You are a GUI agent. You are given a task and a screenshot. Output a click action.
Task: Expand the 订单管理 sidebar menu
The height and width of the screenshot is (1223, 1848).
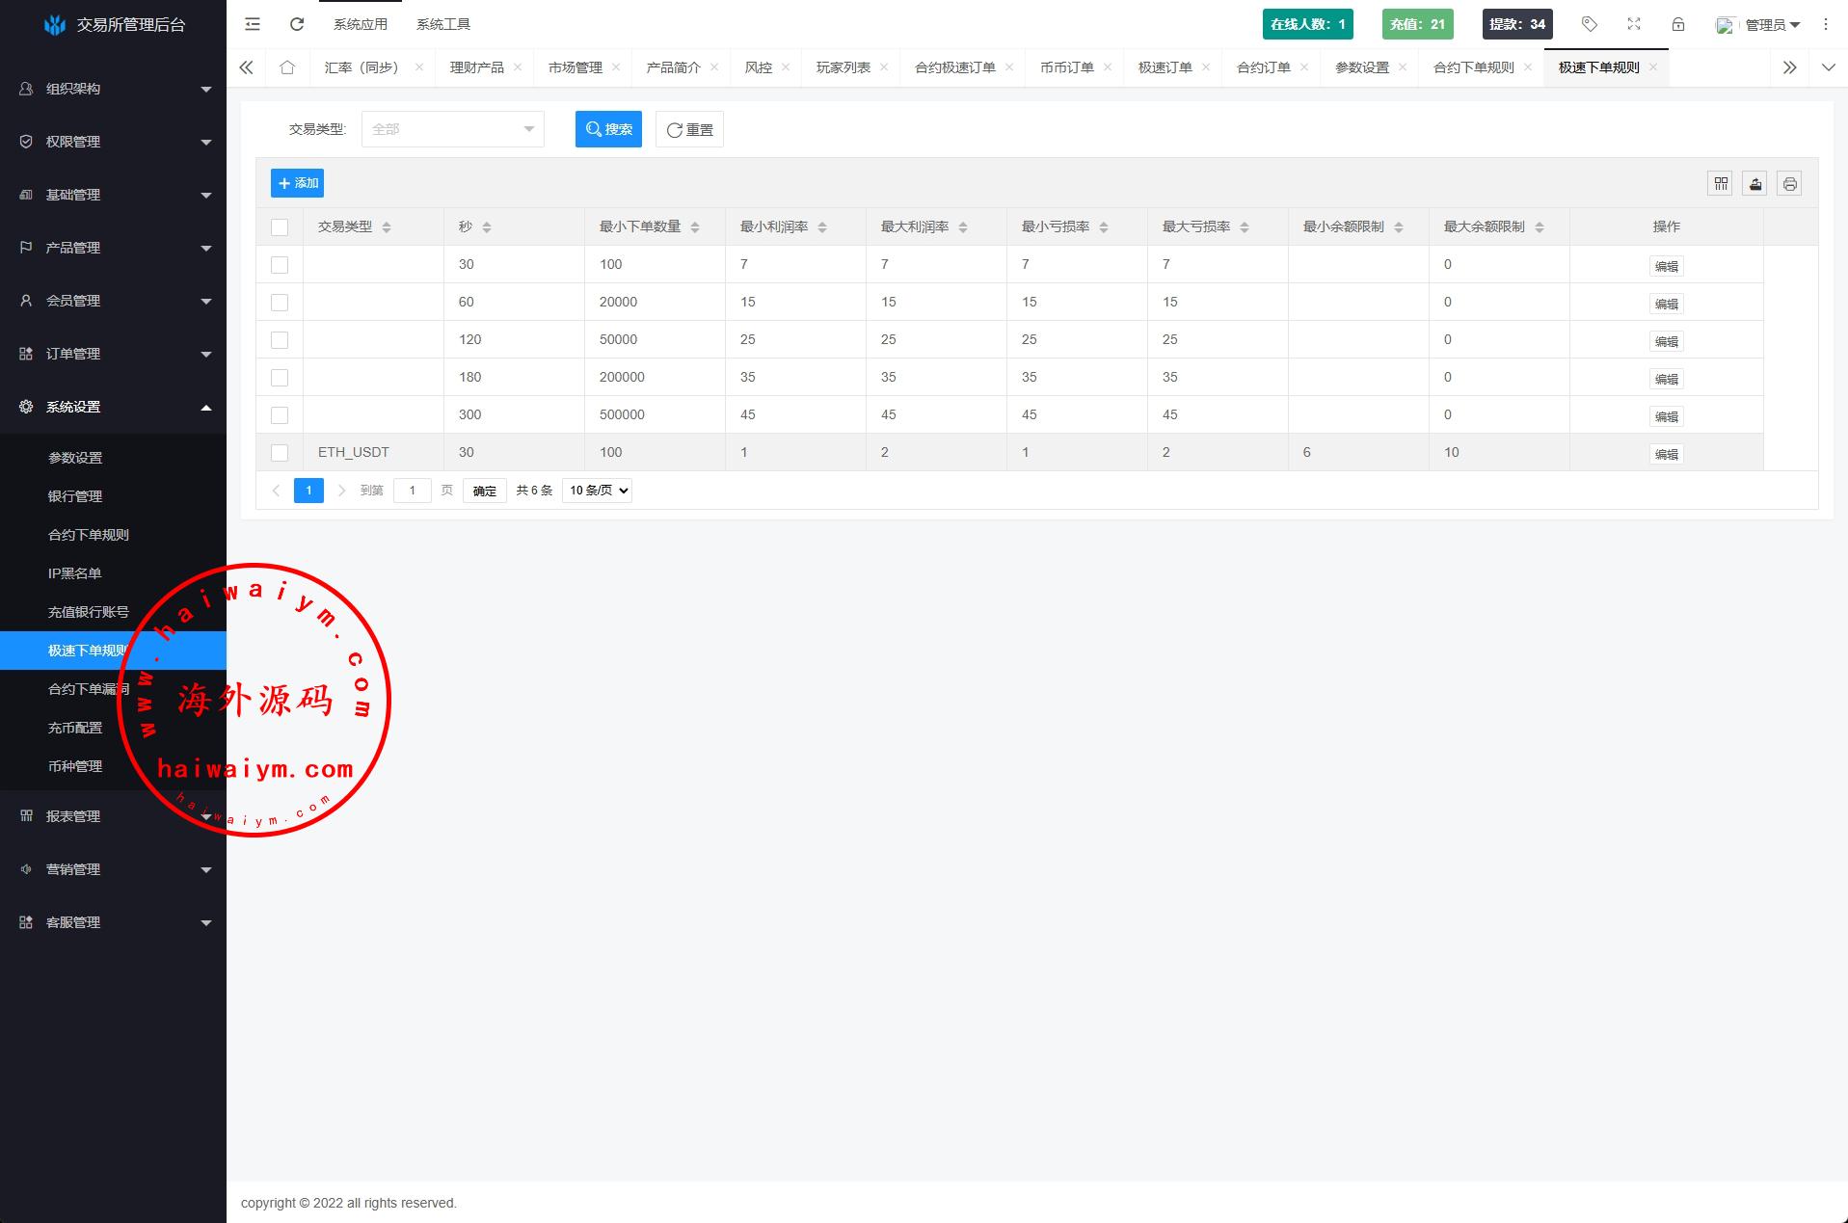[113, 354]
